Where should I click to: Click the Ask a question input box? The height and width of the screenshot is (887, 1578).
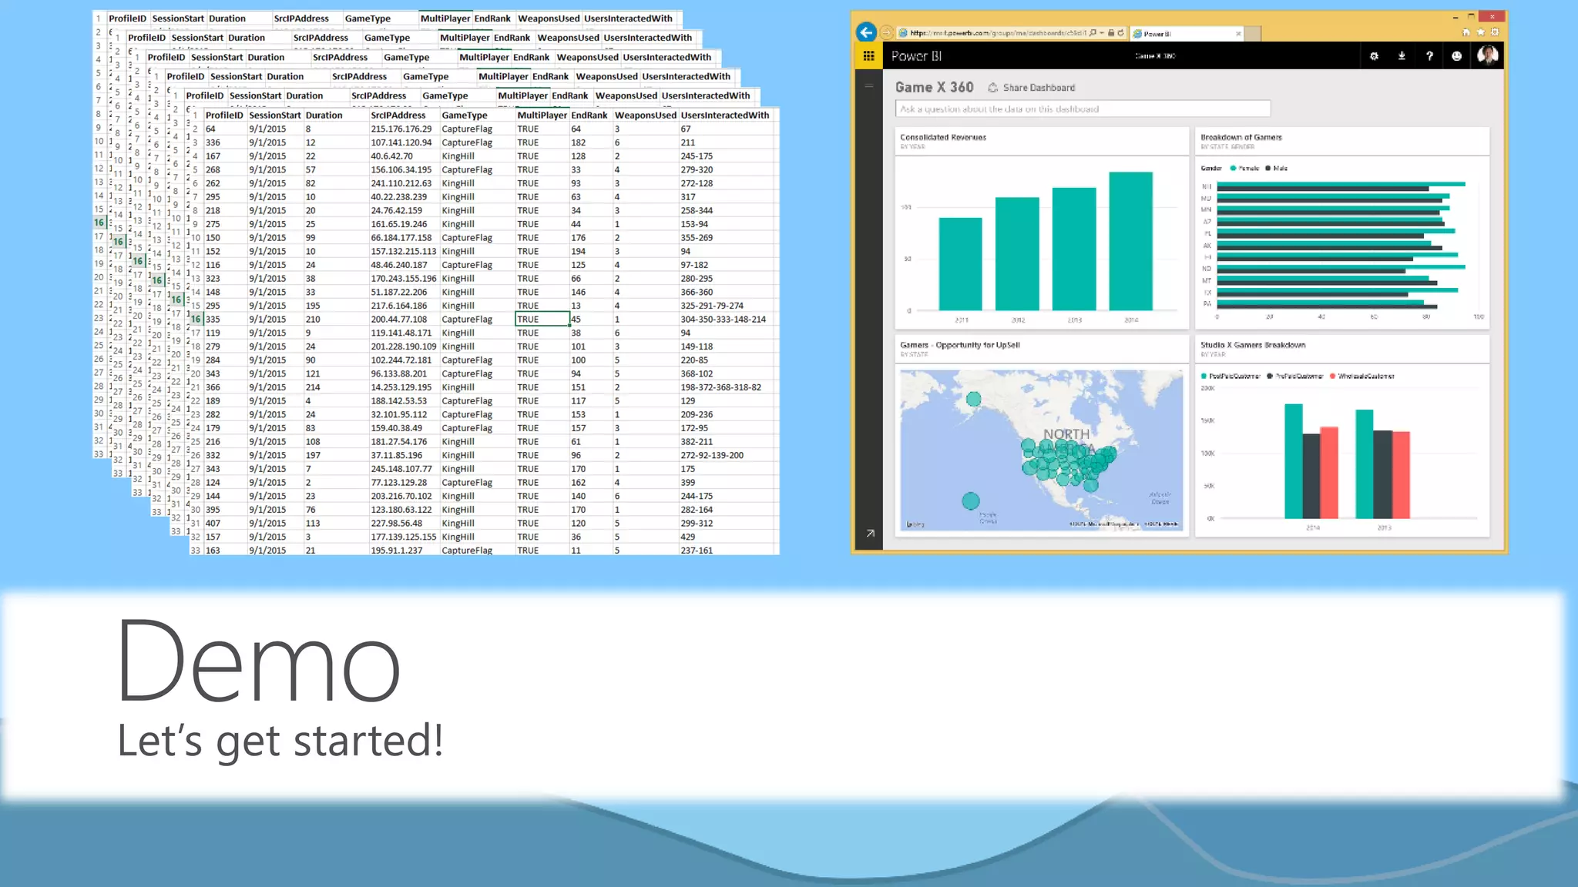(1082, 109)
